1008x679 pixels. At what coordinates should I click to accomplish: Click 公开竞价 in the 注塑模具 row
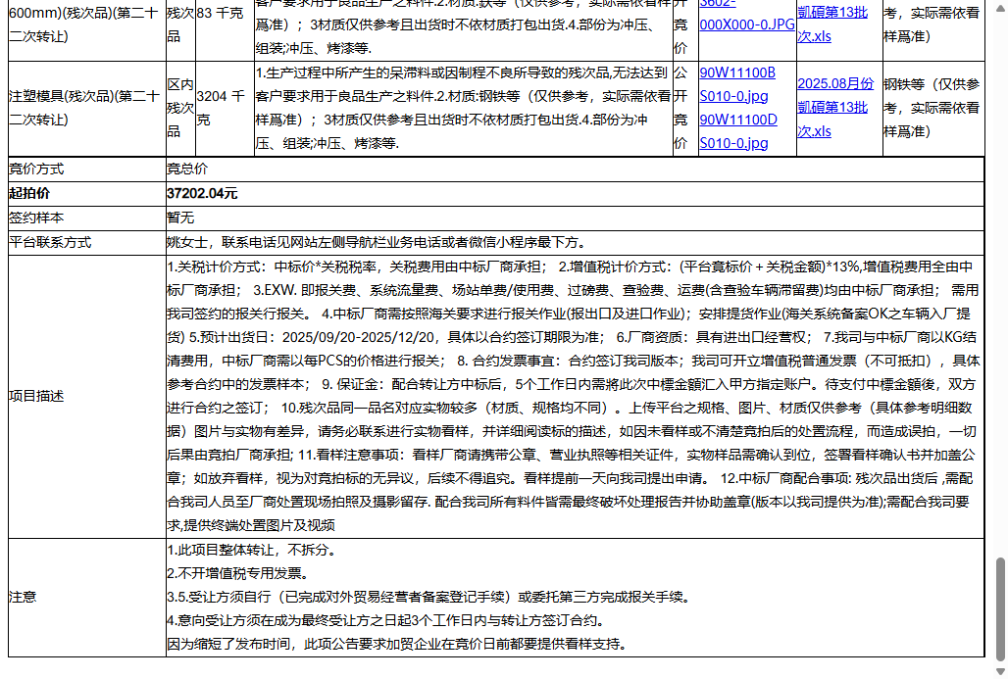[680, 108]
